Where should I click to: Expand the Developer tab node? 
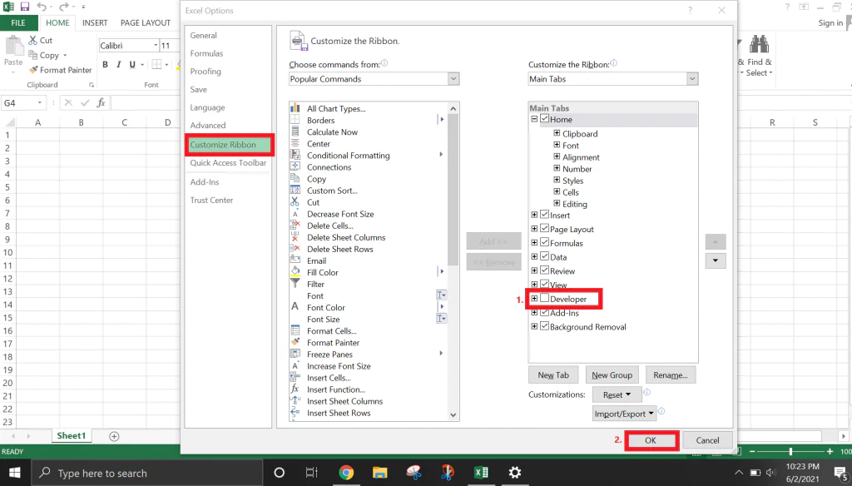click(x=534, y=299)
